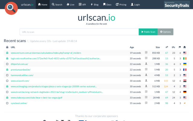
Task: Click the house column header icon
Action: pyautogui.click(x=184, y=47)
